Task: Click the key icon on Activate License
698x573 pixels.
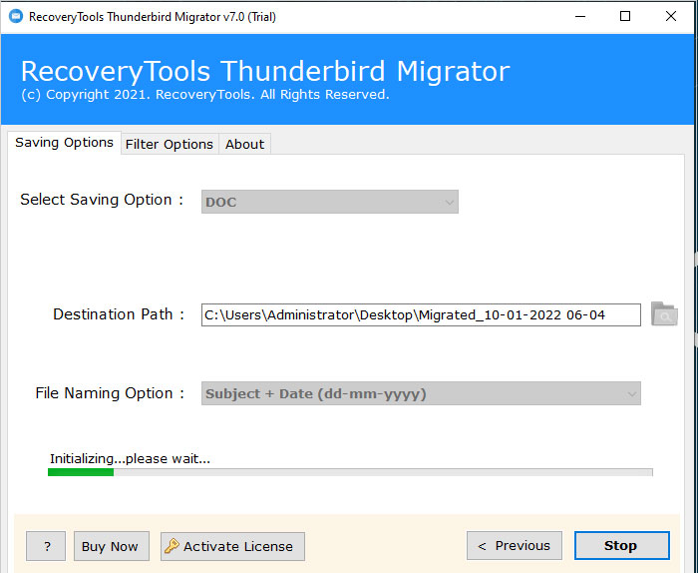Action: click(172, 546)
